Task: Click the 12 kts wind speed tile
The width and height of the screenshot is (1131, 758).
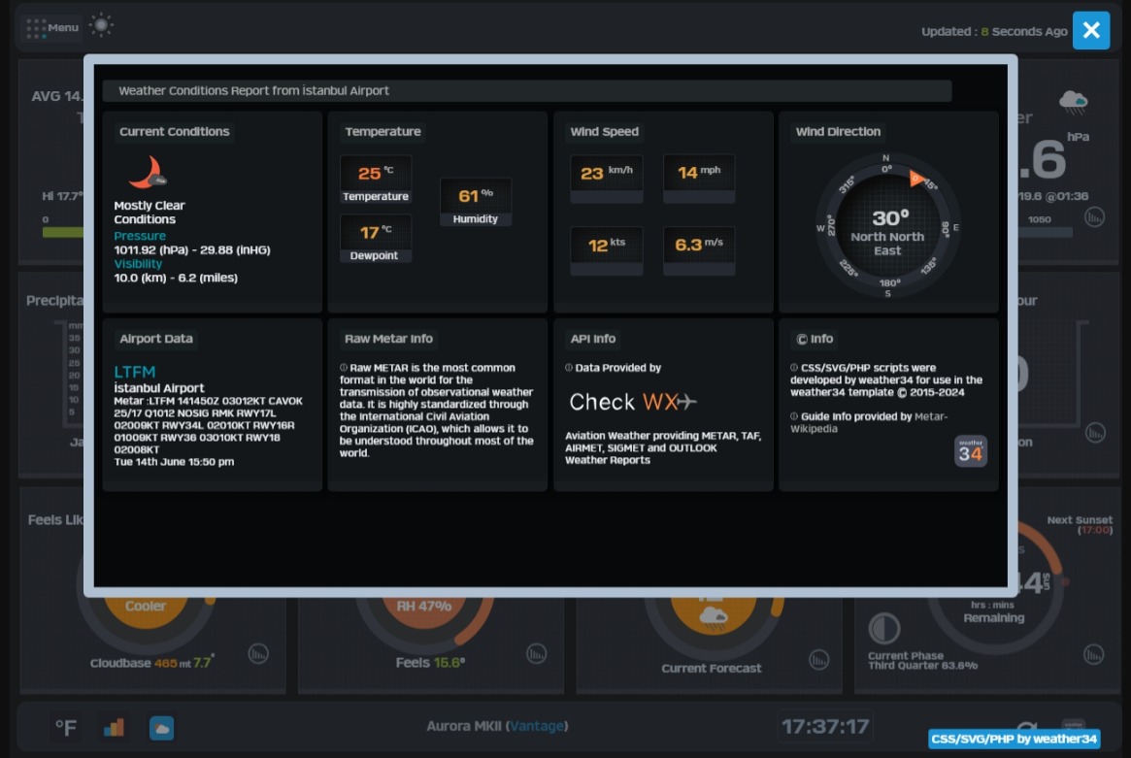Action: coord(607,251)
